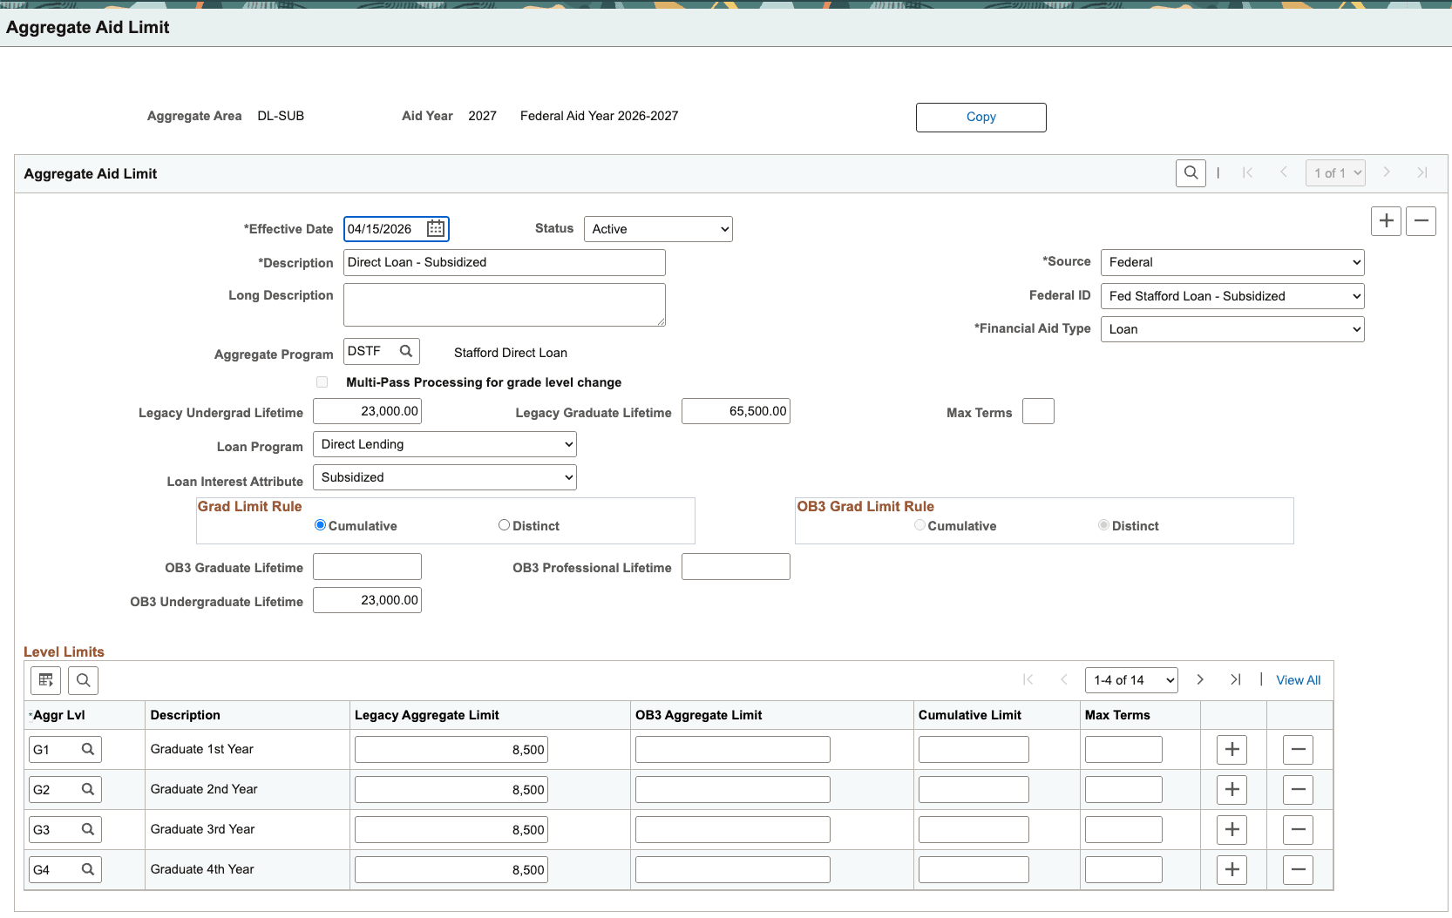Open the Effective Date calendar picker
Viewport: 1452px width, 918px height.
click(436, 229)
